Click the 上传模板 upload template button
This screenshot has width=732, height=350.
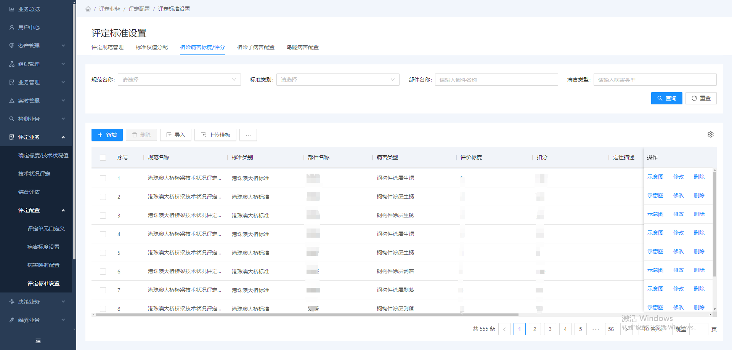215,135
